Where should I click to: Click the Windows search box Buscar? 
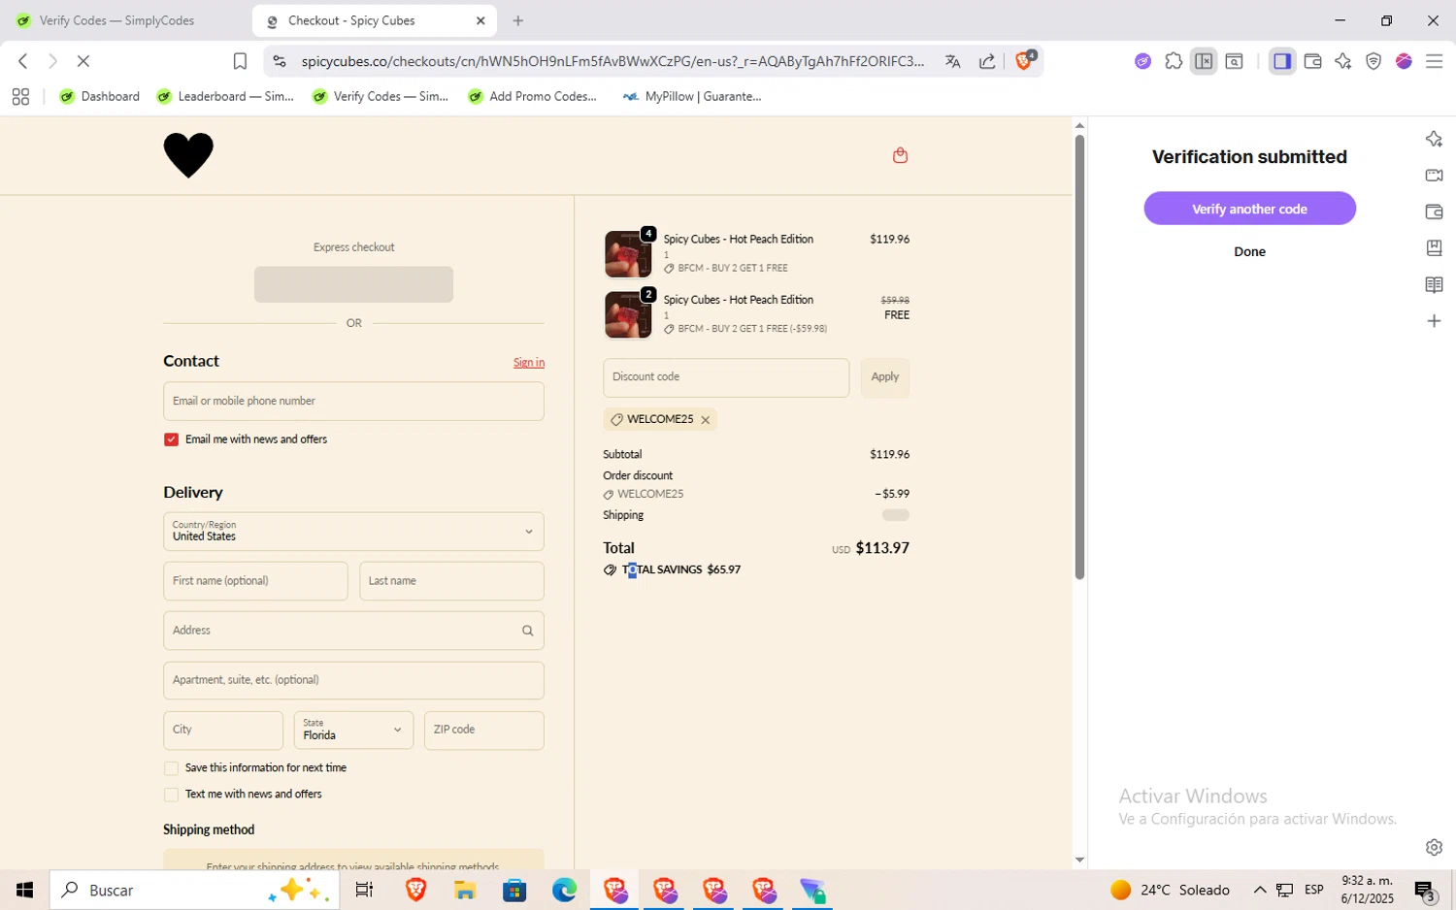(194, 890)
